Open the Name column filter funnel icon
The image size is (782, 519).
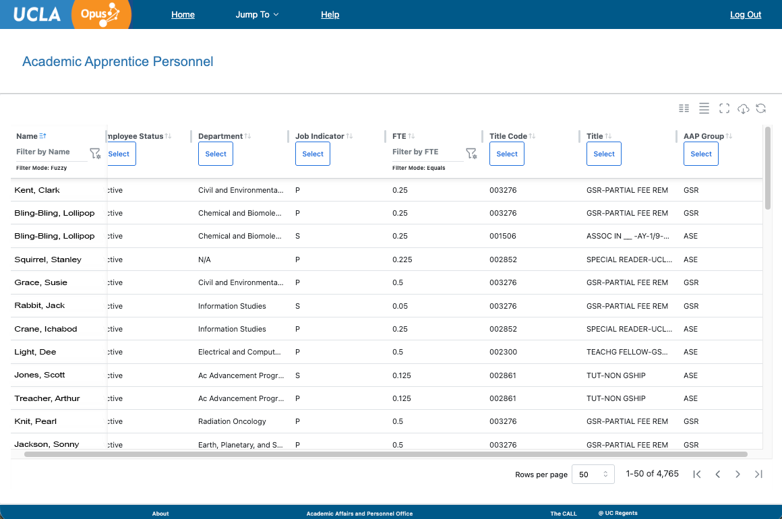coord(95,154)
